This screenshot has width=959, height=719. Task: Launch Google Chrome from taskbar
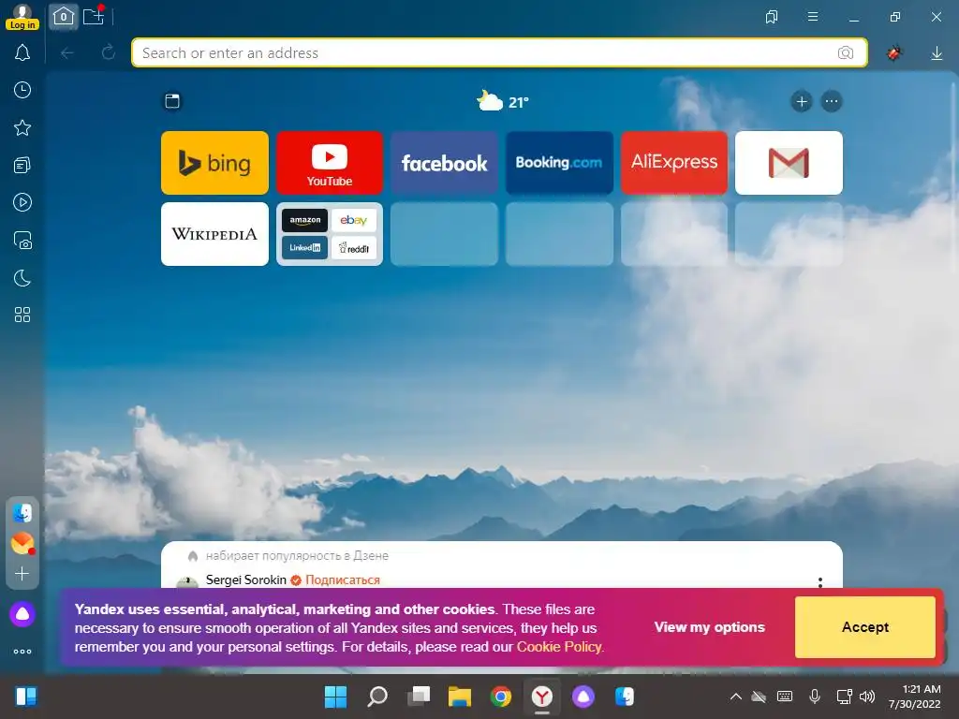[501, 697]
